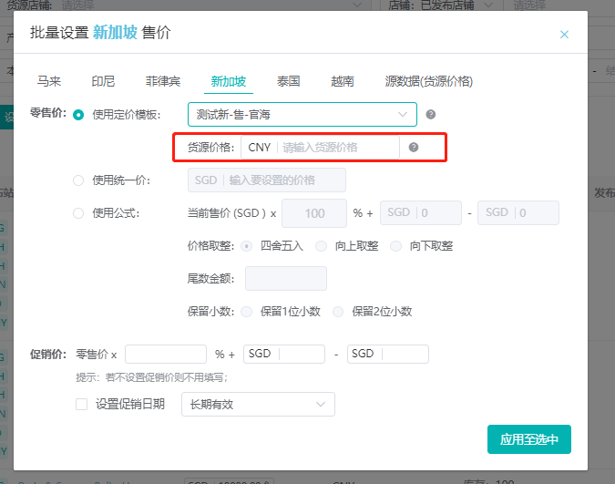The height and width of the screenshot is (484, 615).
Task: Click help icon next to 货源价格 field
Action: (414, 147)
